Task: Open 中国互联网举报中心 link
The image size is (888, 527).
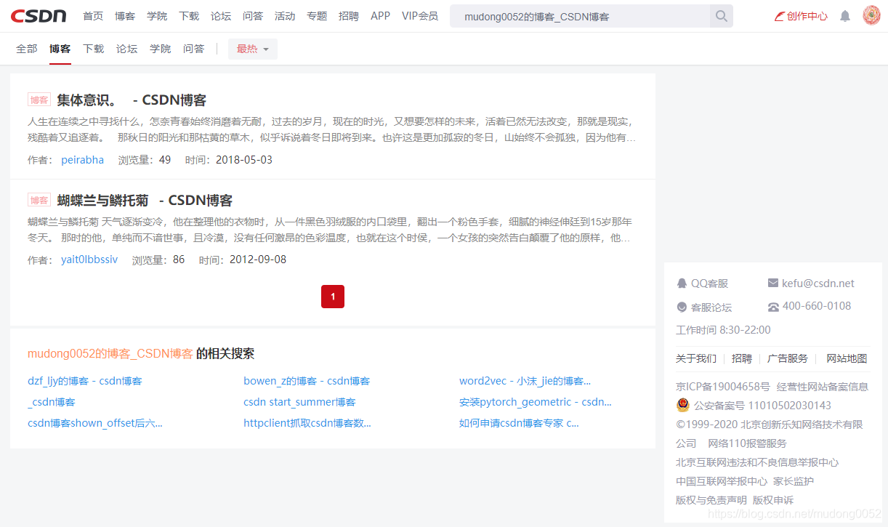Action: [x=722, y=481]
